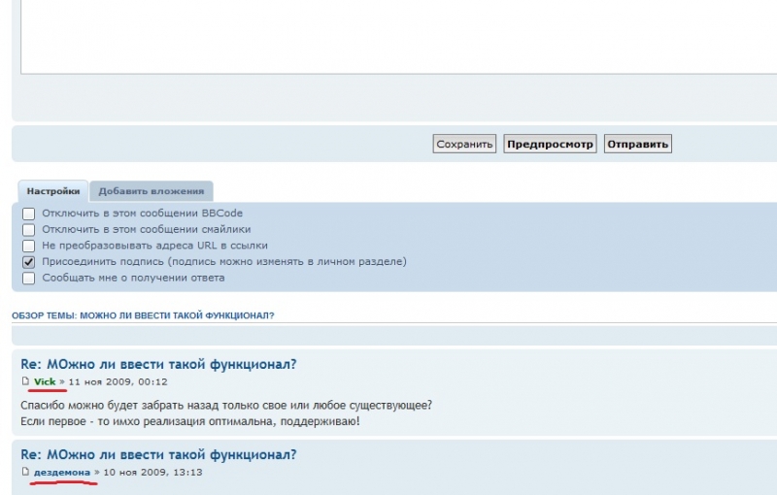The height and width of the screenshot is (495, 777).
Task: Select the ОБЗОР ТЕМЫ heading text
Action: point(143,315)
